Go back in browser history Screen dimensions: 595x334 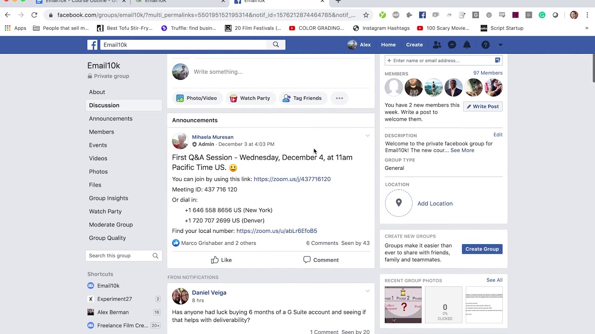pyautogui.click(x=7, y=15)
